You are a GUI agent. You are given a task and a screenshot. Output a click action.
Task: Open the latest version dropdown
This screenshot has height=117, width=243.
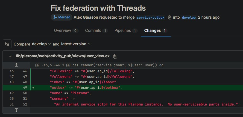coord(76,44)
